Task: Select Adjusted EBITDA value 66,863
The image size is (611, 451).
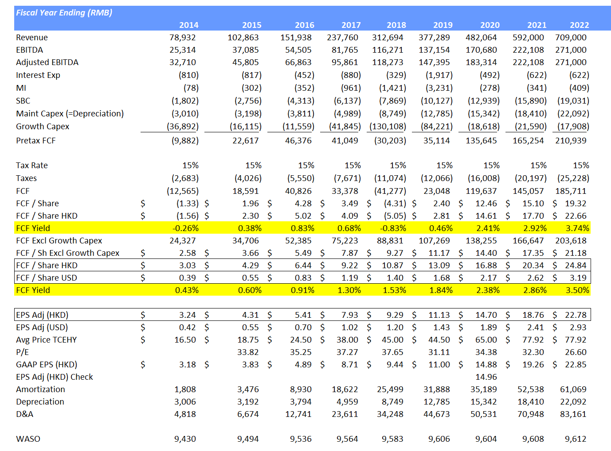Action: tap(298, 62)
